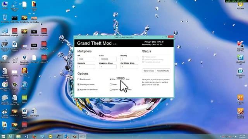Viewport: 248px width, 139px height.
Task: Untick the Bypass cheater lobby checkbox
Action: tap(78, 90)
